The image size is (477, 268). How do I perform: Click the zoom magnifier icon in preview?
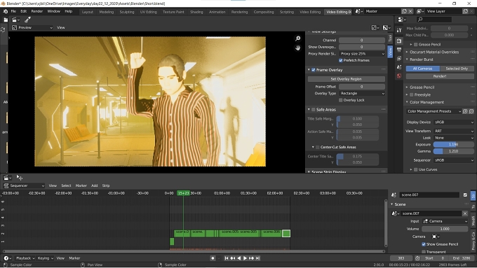tap(298, 38)
